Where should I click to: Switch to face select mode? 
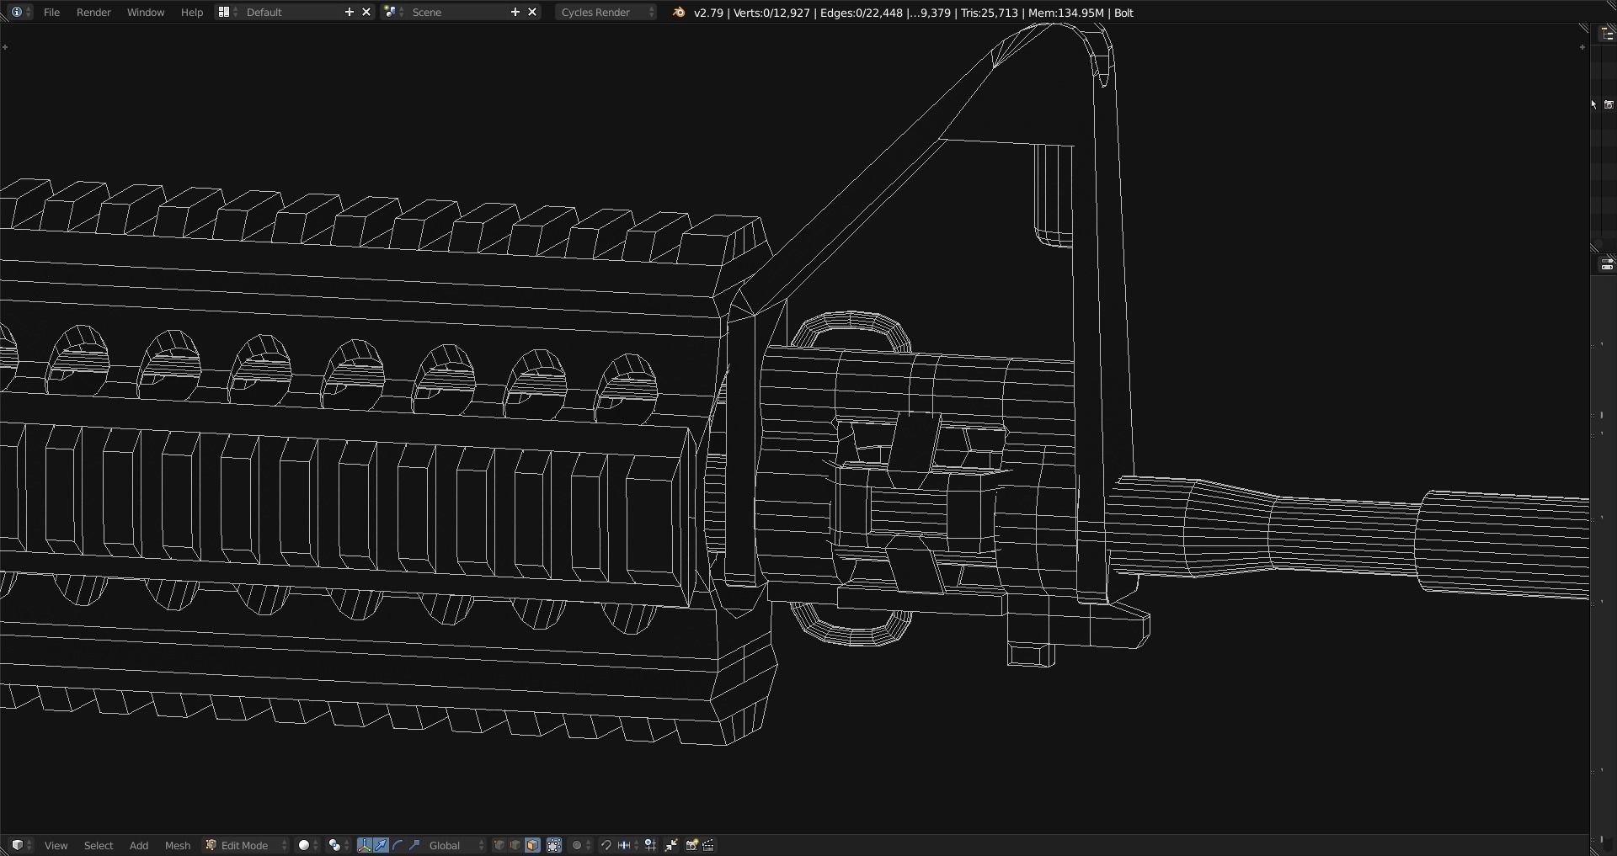pos(531,845)
